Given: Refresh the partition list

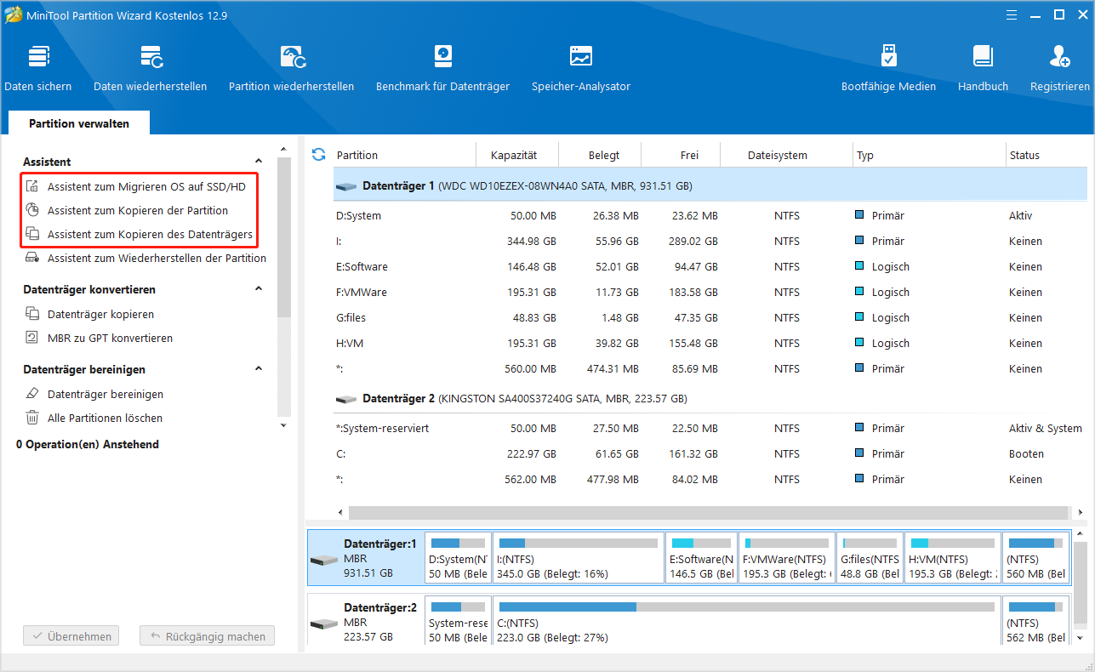Looking at the screenshot, I should [319, 154].
